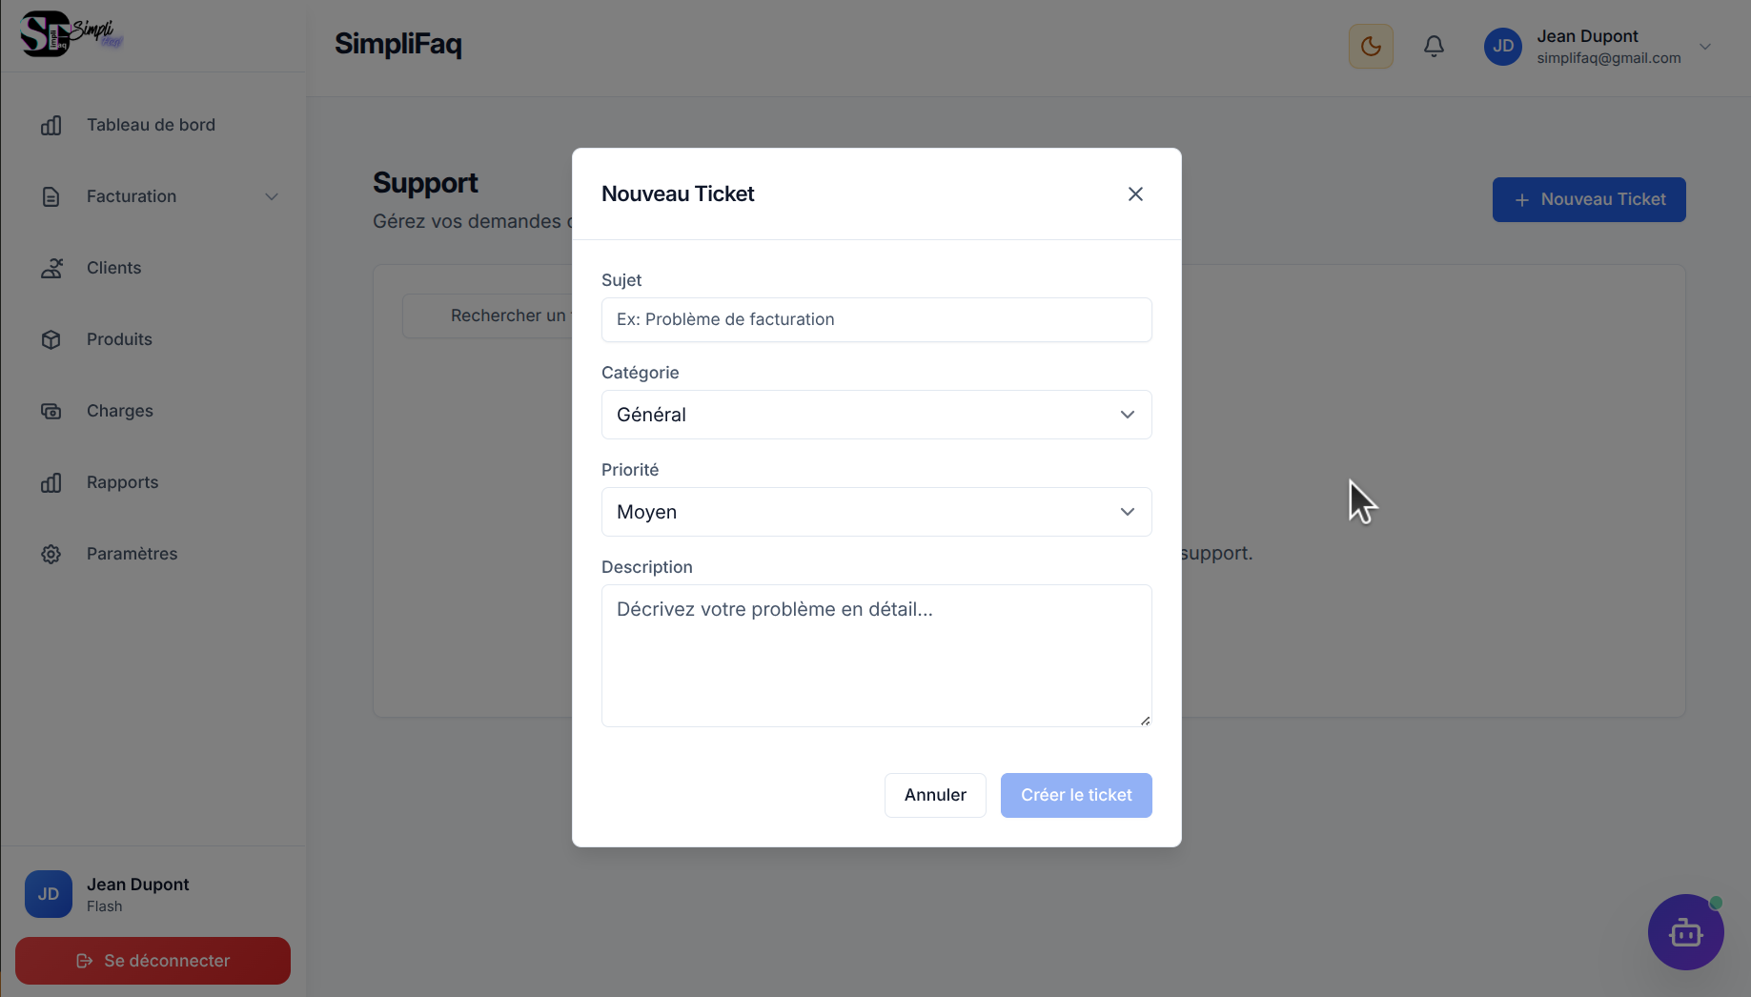Click the JD avatar toggle in the header

1502,46
